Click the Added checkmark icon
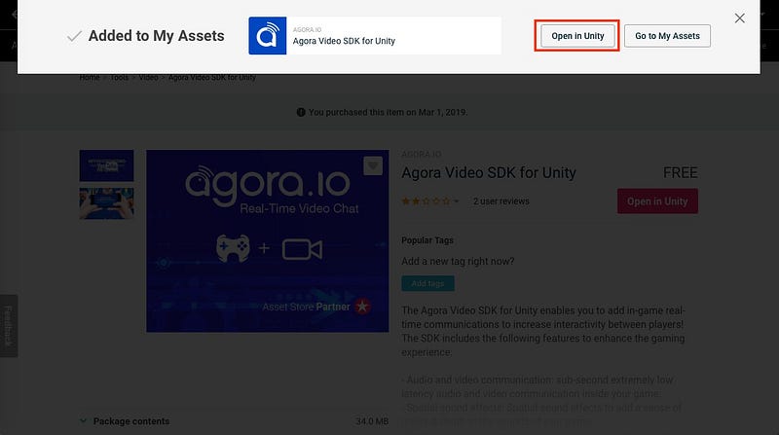 (x=74, y=36)
